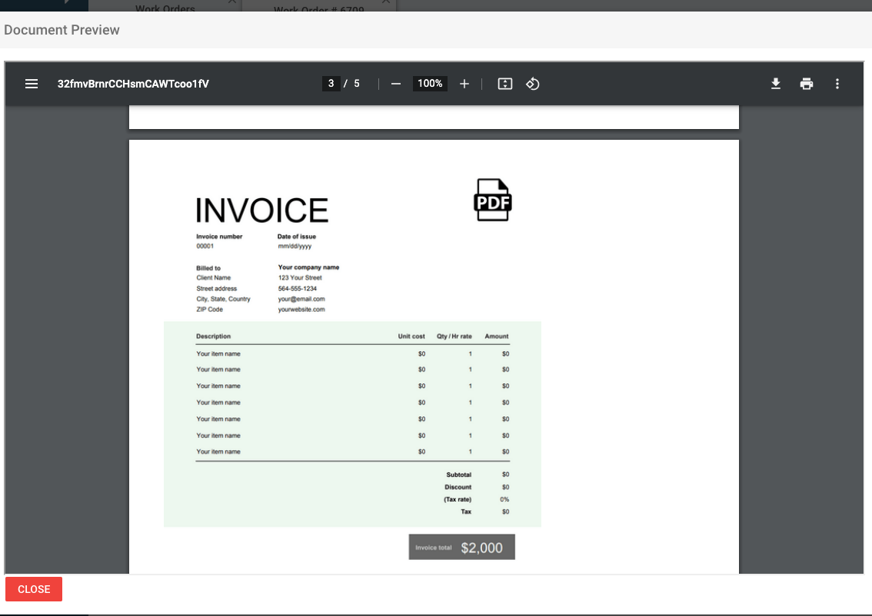Download the PDF document

pos(776,84)
